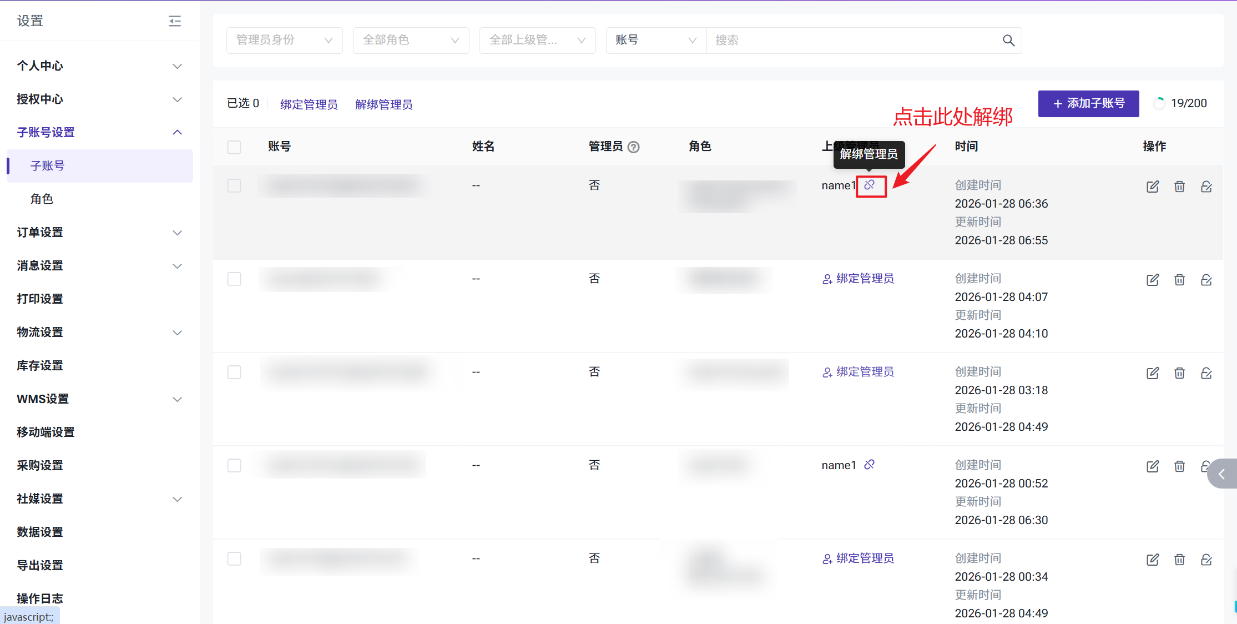Click edit icon in last row
The image size is (1237, 624).
click(x=1153, y=560)
